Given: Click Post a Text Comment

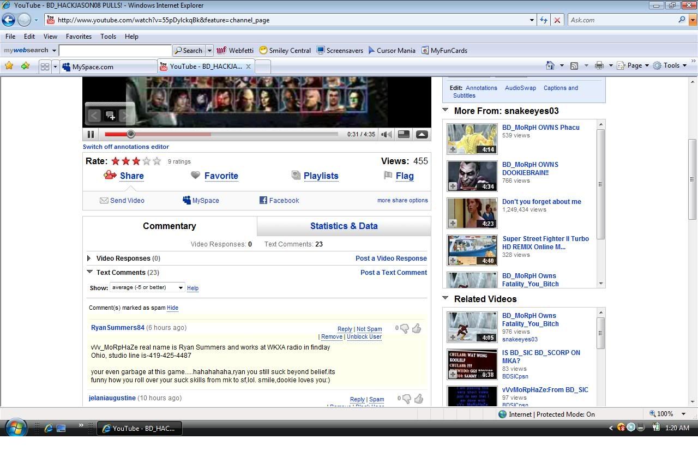Looking at the screenshot, I should 394,273.
